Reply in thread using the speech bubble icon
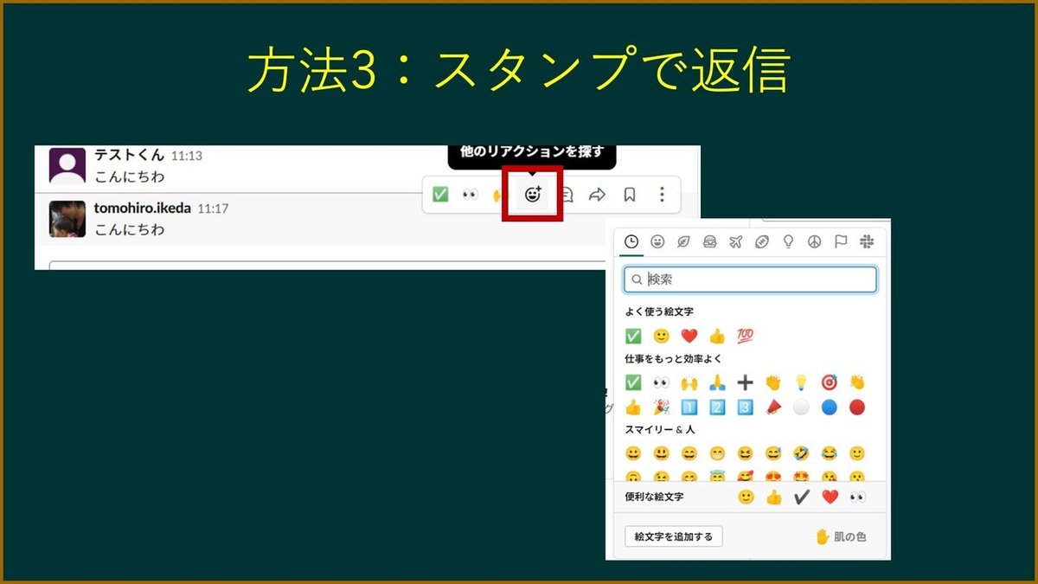1038x584 pixels. (x=567, y=195)
